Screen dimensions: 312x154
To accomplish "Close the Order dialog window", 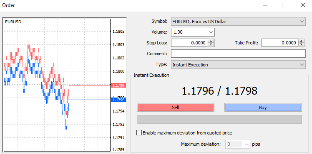I will click(303, 5).
